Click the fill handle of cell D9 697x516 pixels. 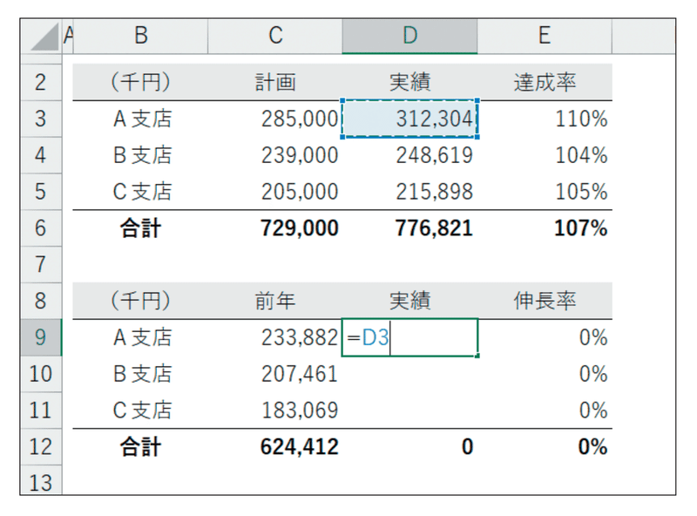point(477,356)
